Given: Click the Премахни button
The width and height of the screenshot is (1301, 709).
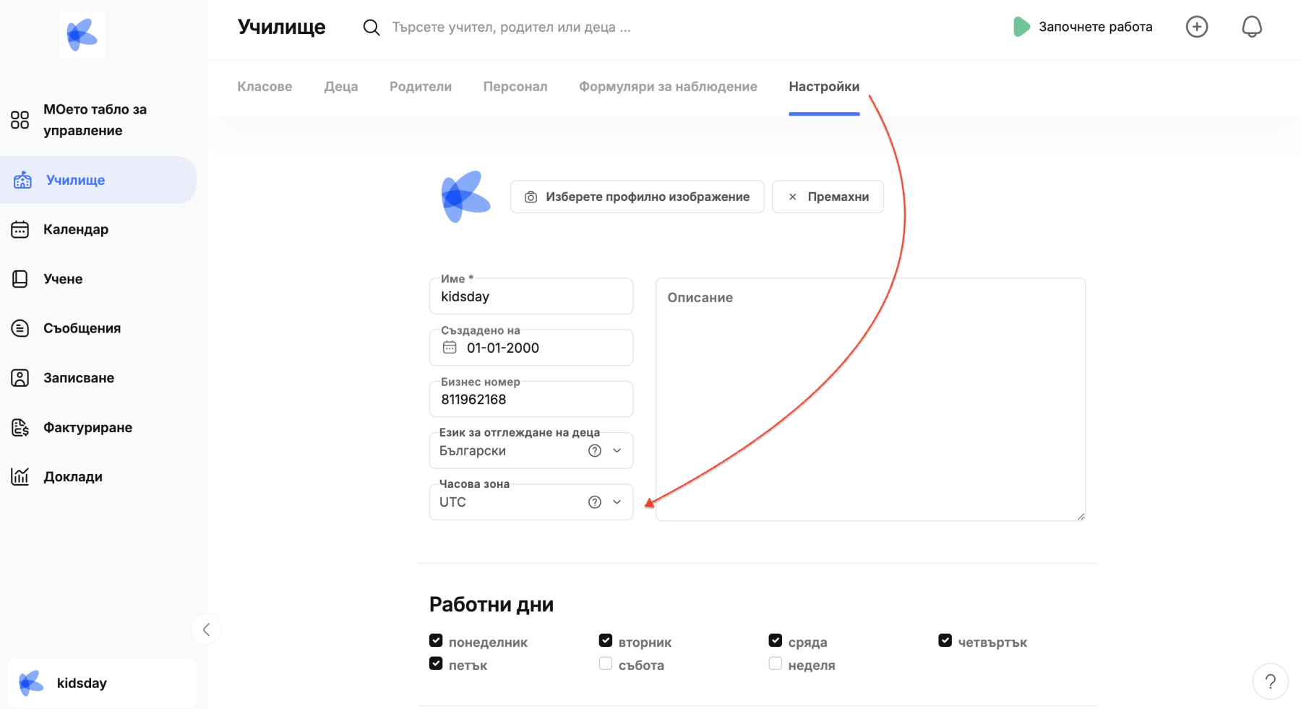Looking at the screenshot, I should pos(828,197).
